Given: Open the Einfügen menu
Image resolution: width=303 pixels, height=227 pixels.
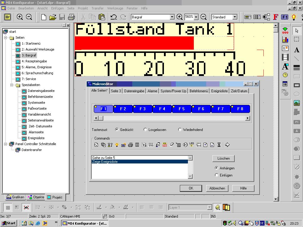Looking at the screenshot, I should click(57, 8).
